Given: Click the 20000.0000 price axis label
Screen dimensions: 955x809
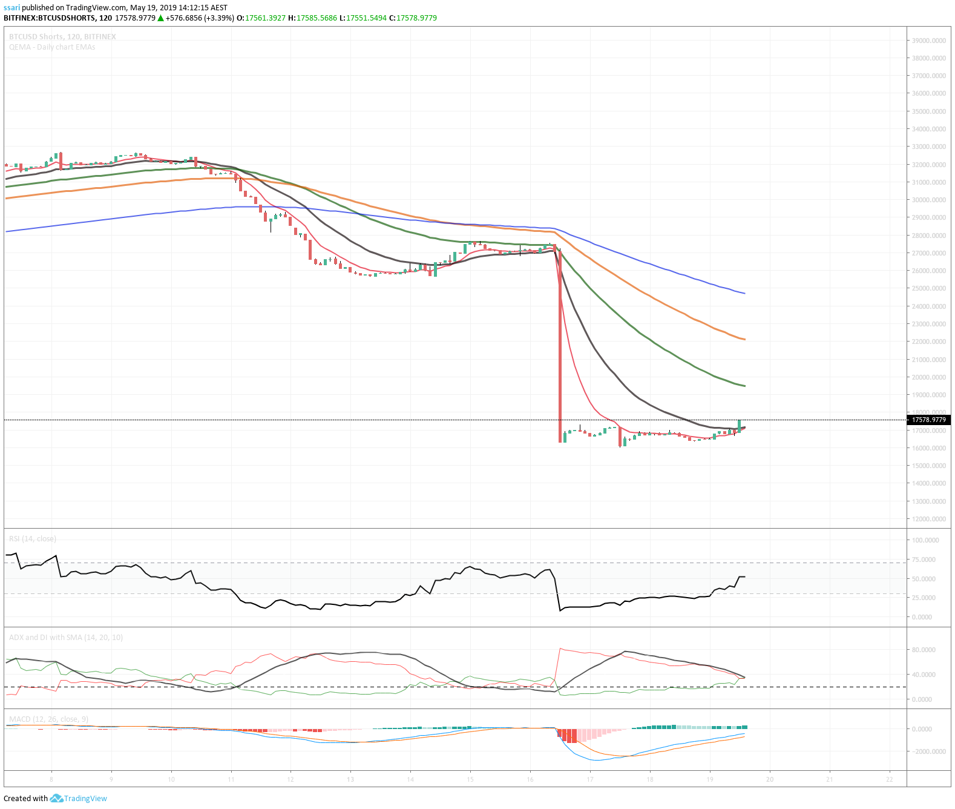Looking at the screenshot, I should pyautogui.click(x=929, y=377).
